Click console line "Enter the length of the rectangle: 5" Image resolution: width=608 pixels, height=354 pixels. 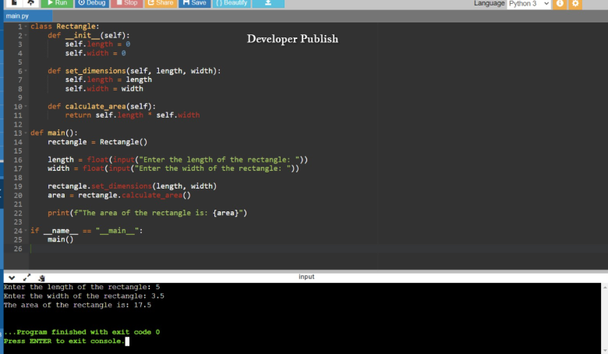[82, 287]
